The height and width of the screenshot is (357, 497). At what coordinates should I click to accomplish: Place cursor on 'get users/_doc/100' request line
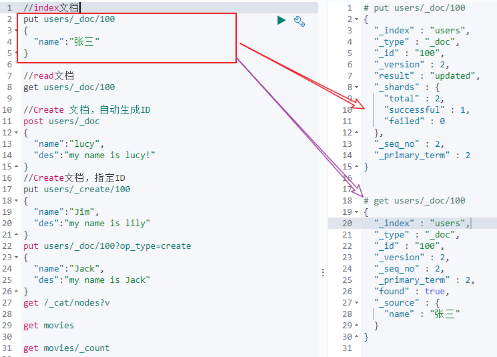pyautogui.click(x=69, y=87)
